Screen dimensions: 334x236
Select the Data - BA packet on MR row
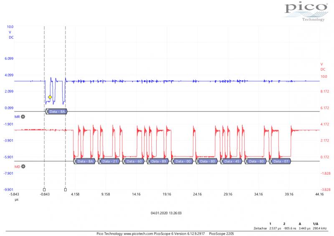(x=56, y=112)
